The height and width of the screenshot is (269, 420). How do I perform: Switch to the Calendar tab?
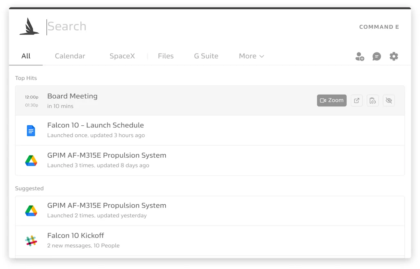pos(70,56)
